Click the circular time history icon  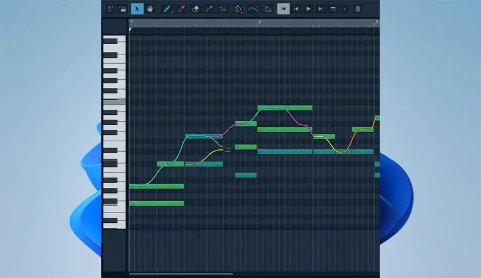(238, 9)
